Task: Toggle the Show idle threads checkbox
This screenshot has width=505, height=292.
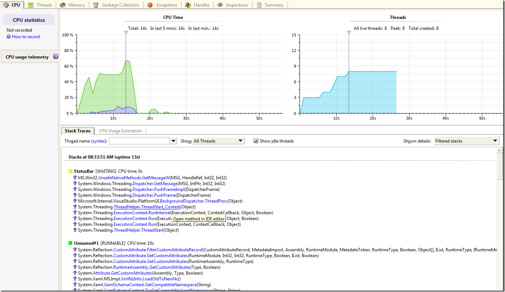Action: [256, 141]
